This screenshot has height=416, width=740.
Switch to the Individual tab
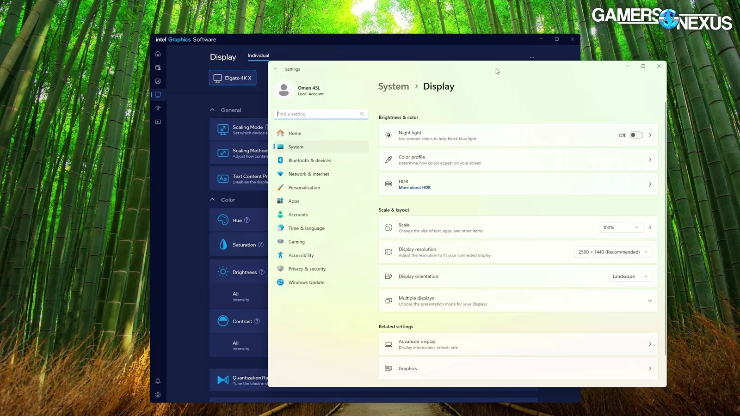coord(258,55)
